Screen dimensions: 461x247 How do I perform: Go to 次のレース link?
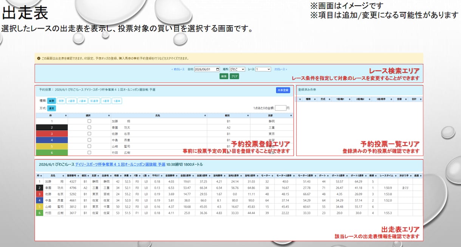(x=281, y=69)
